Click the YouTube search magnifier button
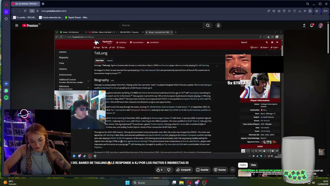Viewport: 330px width, 186px height. coord(208,25)
